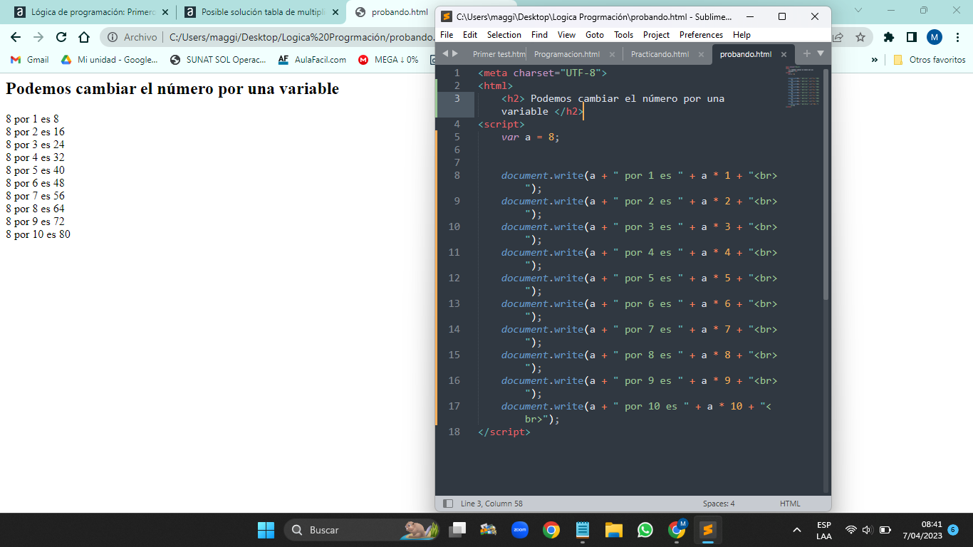Click line 5 var a = 8 code
973x547 pixels.
coord(530,137)
